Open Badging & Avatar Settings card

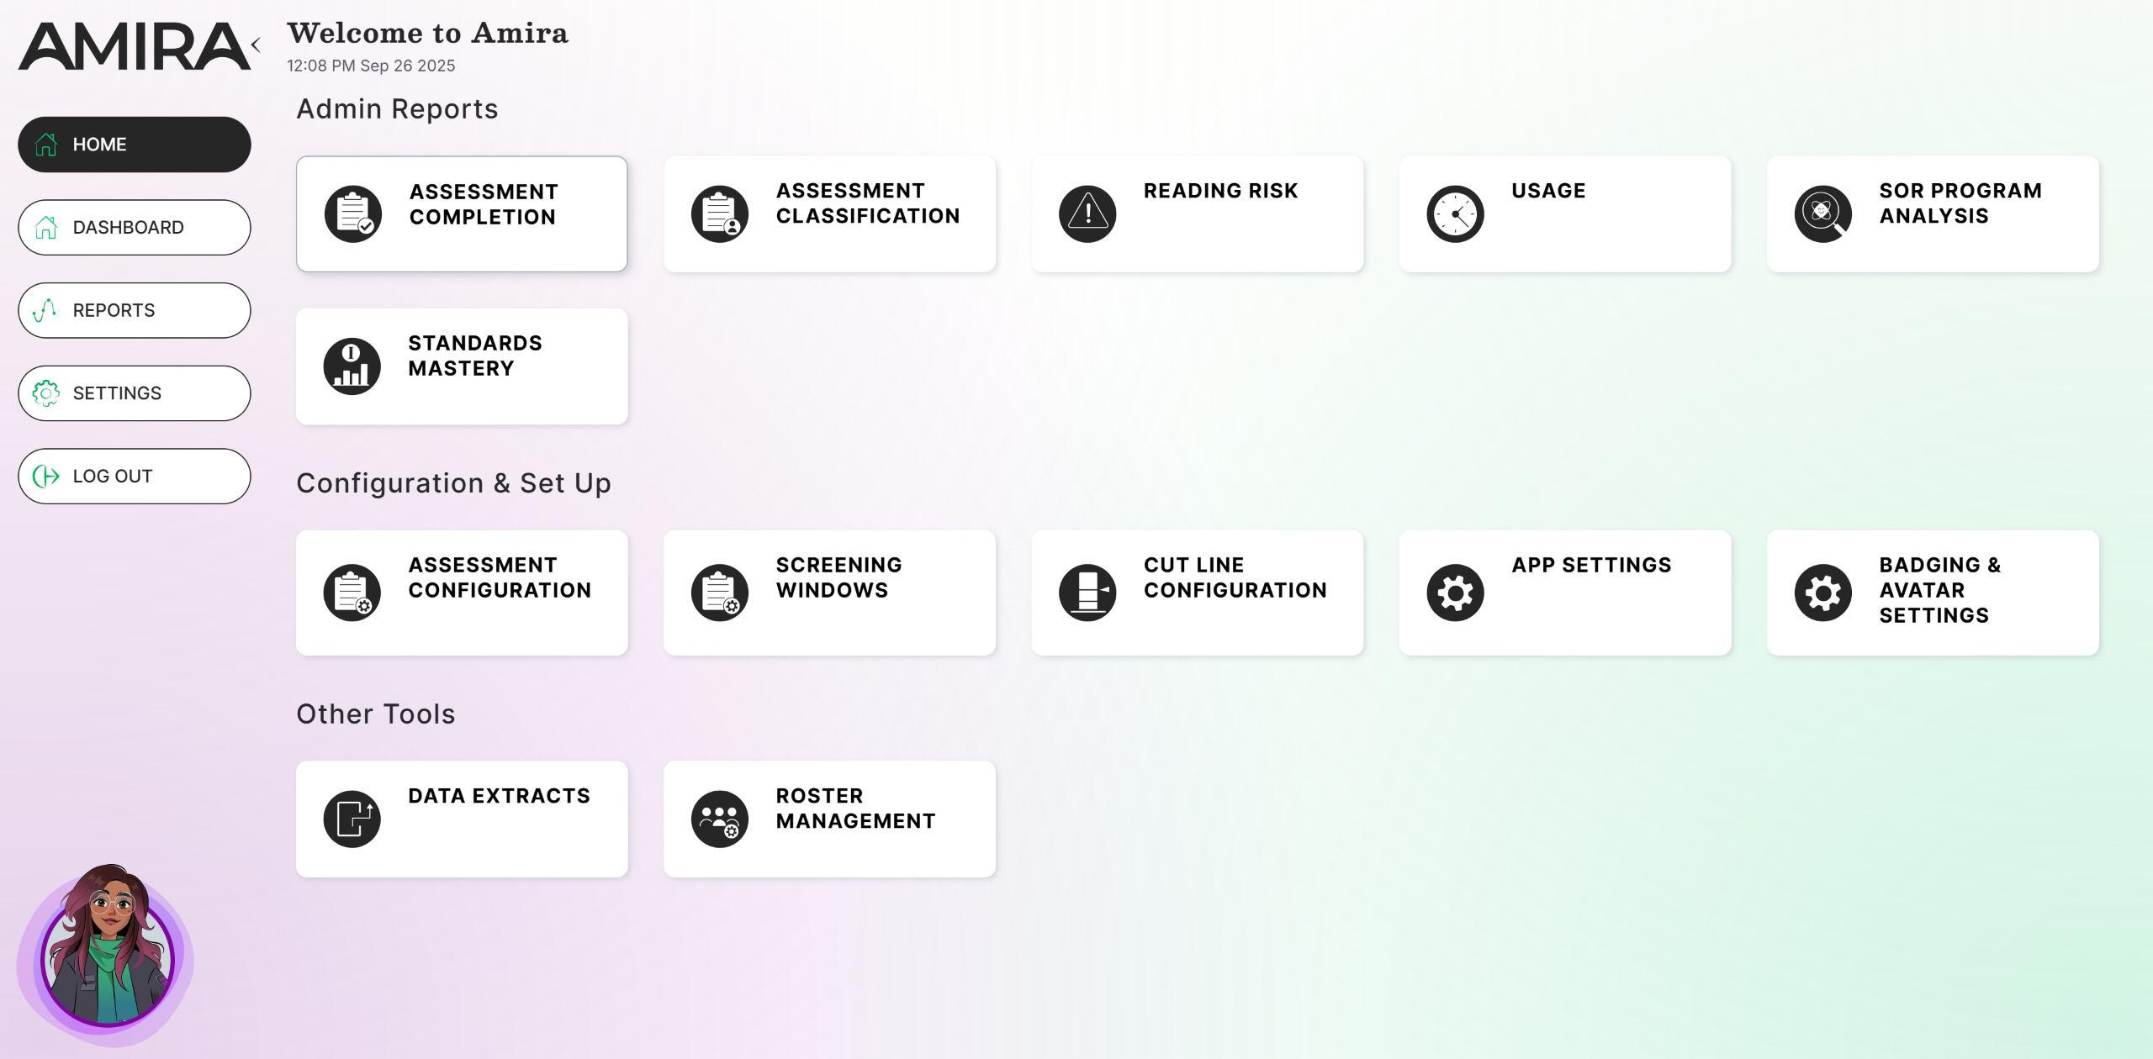click(1933, 593)
